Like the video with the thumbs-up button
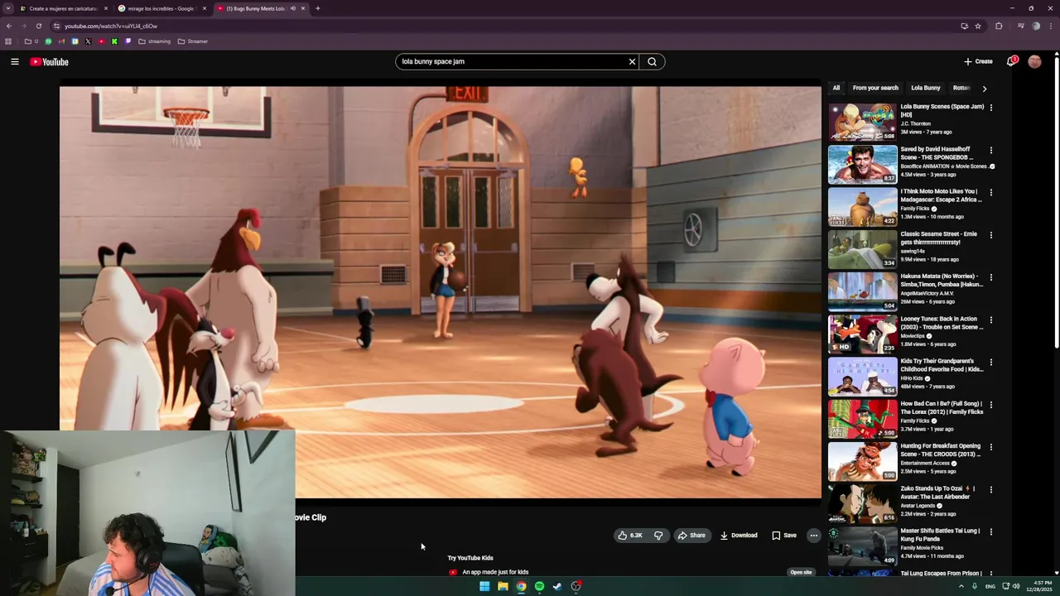Viewport: 1060px width, 596px height. click(x=629, y=536)
